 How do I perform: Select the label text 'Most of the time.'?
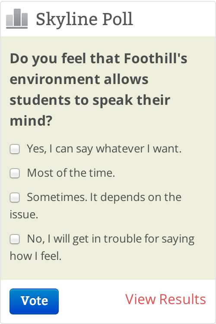[x=71, y=173]
